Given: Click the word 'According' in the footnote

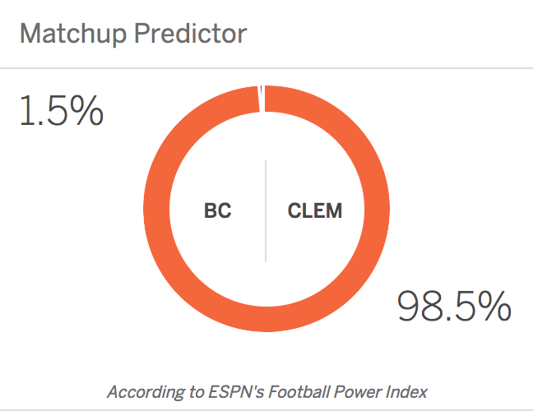Looking at the screenshot, I should (146, 392).
